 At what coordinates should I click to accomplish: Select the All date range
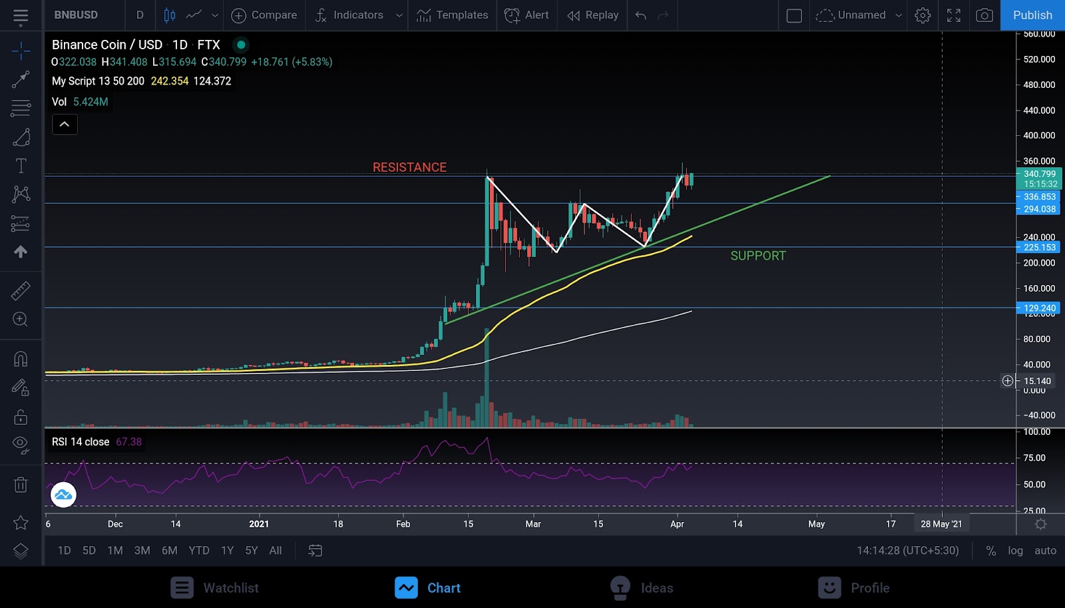[x=276, y=551]
